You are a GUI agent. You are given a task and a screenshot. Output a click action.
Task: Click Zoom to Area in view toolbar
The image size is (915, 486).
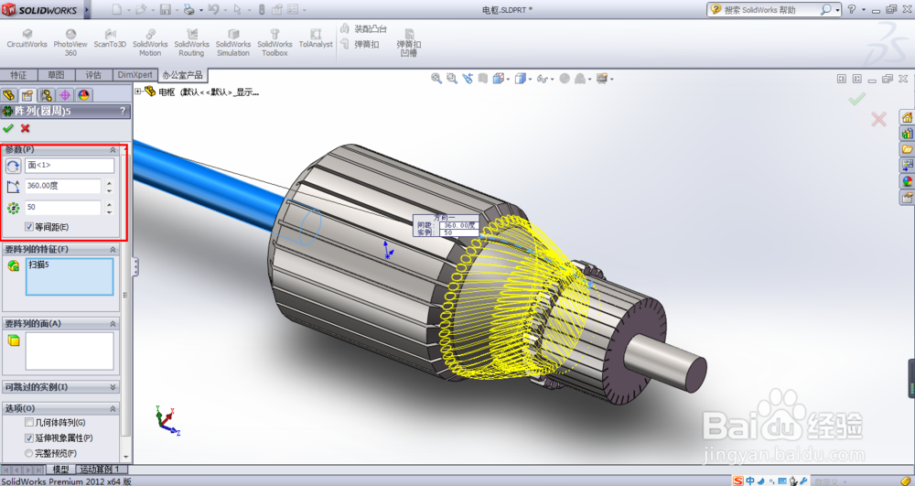point(452,78)
